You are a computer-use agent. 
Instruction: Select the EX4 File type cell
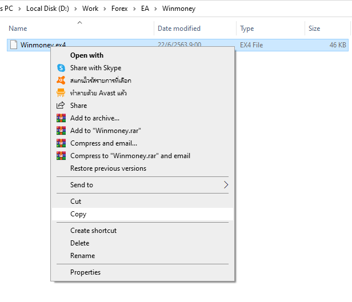pyautogui.click(x=251, y=45)
